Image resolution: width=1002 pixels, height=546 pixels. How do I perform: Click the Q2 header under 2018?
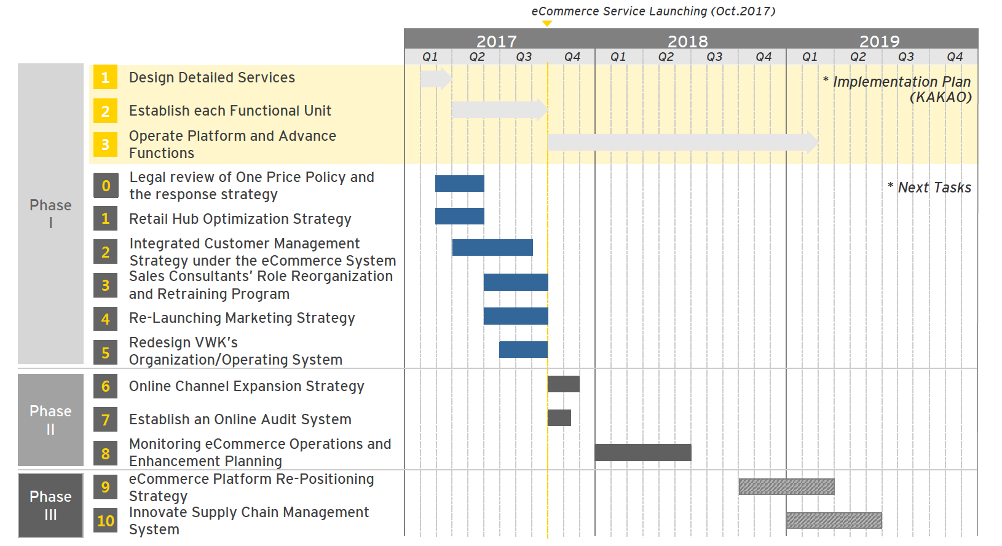[x=666, y=57]
